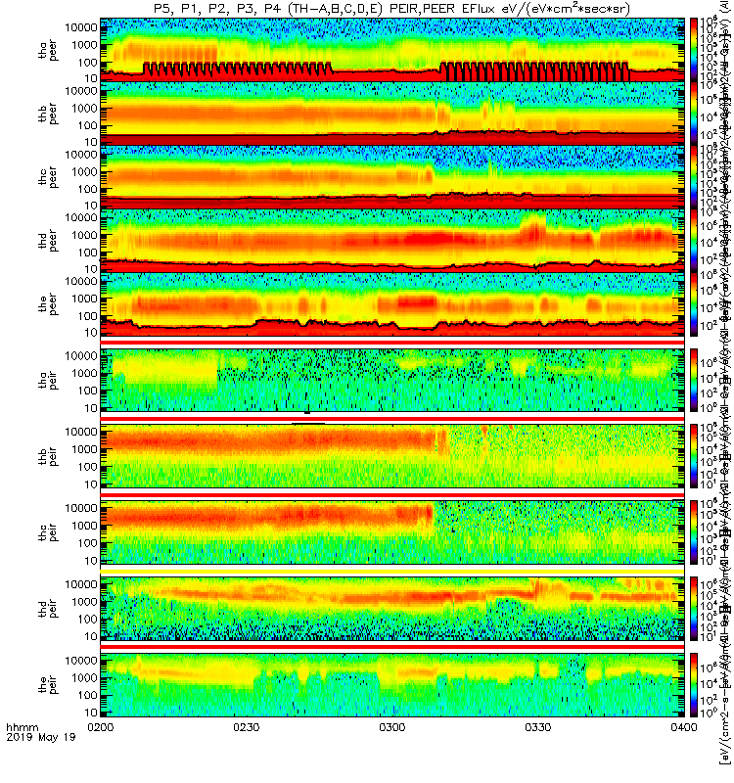Image resolution: width=734 pixels, height=783 pixels.
Task: Click the 0400 time axis label
Action: (x=683, y=727)
